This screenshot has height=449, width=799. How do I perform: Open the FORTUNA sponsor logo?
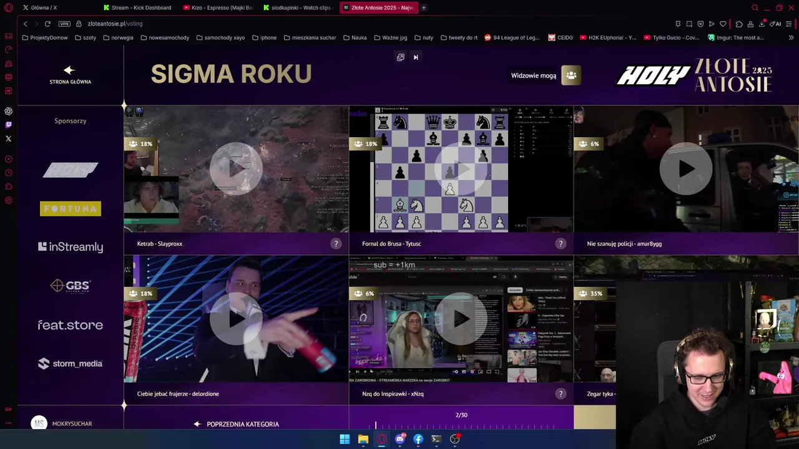[x=71, y=208]
